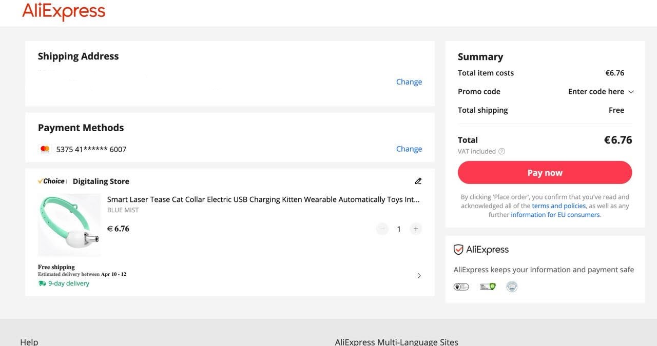657x346 pixels.
Task: Click the Total item costs label
Action: pos(486,73)
